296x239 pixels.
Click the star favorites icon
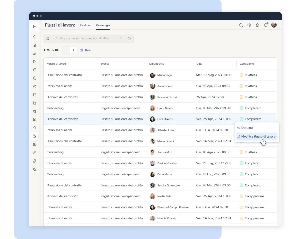pos(48,38)
